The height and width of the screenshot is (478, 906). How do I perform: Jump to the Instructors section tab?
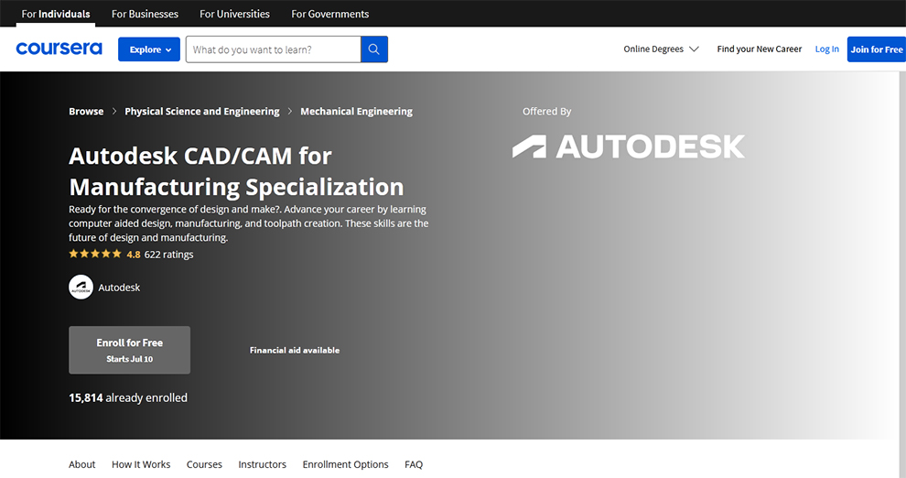pos(263,464)
